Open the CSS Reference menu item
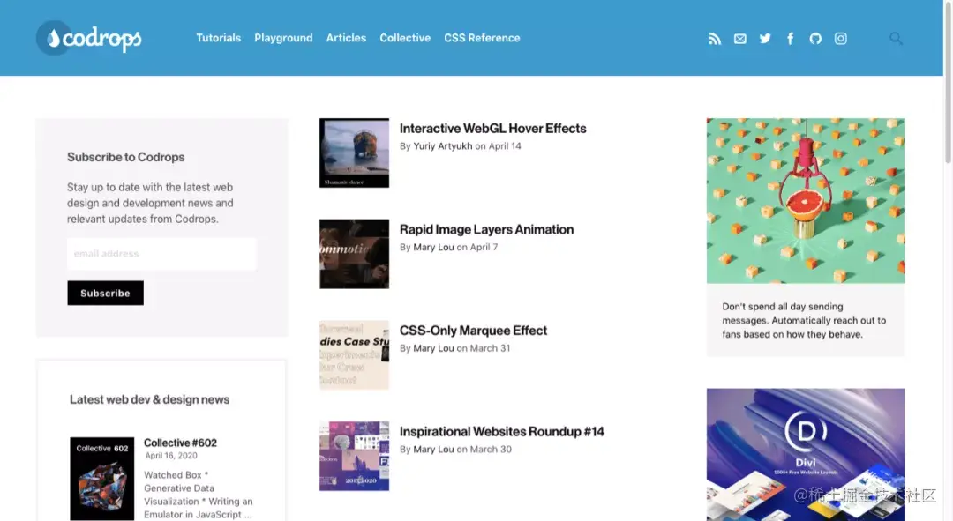 482,38
